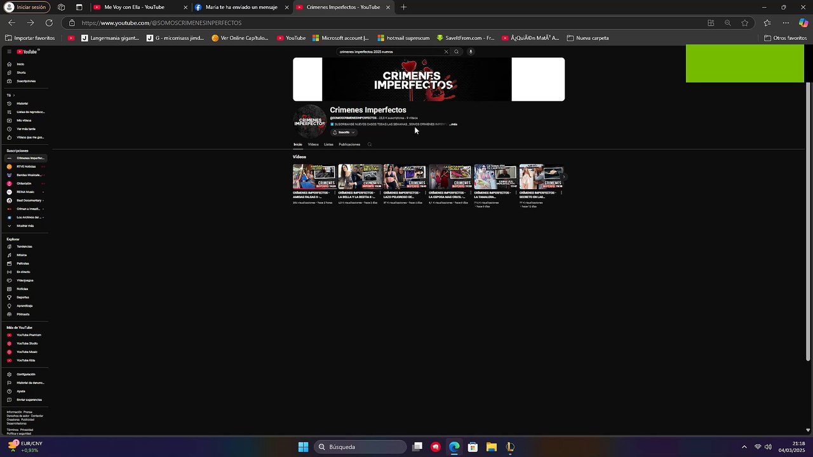Open En directo live streams
Viewport: 813px width, 457px height.
(24, 272)
